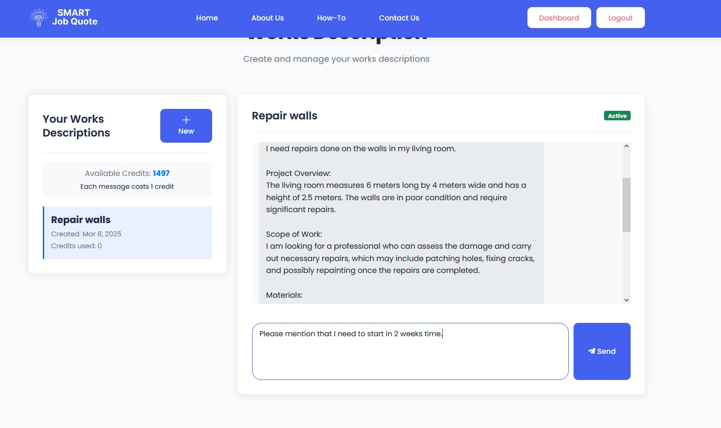Click the green Active status badge
The image size is (721, 428).
[x=617, y=116]
